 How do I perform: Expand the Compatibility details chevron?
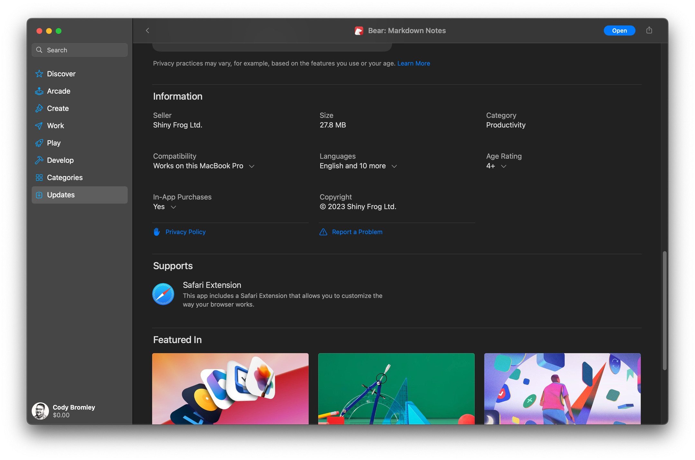[252, 166]
